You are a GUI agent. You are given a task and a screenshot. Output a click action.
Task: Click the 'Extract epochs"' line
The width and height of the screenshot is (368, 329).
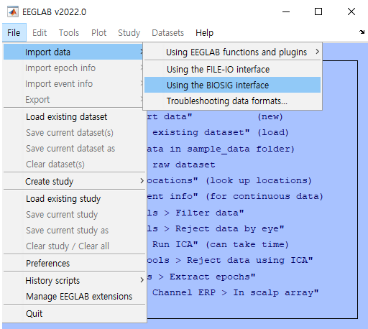(x=201, y=277)
